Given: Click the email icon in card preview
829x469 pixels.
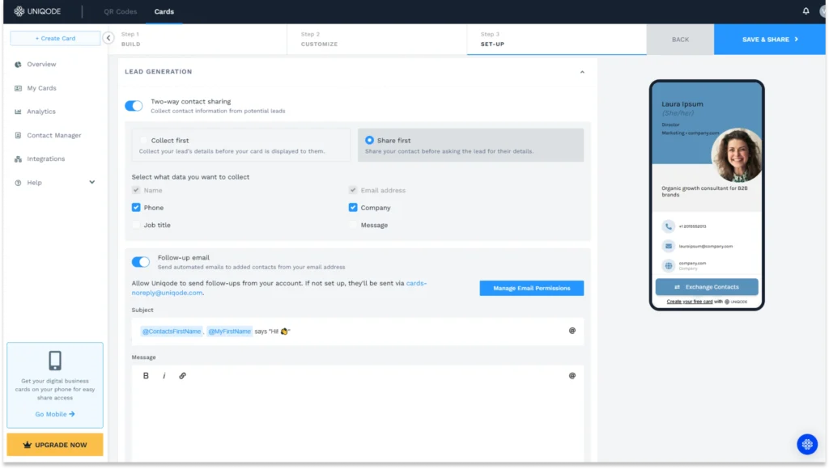Looking at the screenshot, I should click(668, 246).
